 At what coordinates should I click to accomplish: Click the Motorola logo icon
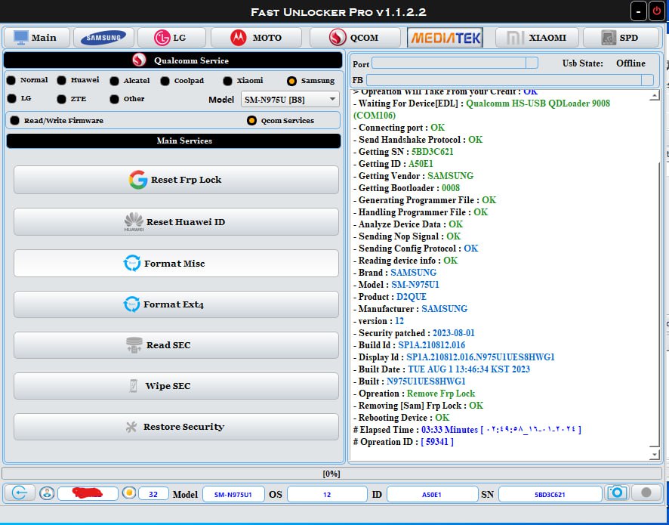238,38
